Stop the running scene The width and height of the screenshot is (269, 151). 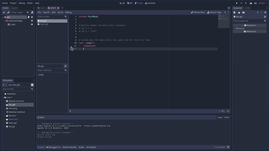click(x=246, y=3)
